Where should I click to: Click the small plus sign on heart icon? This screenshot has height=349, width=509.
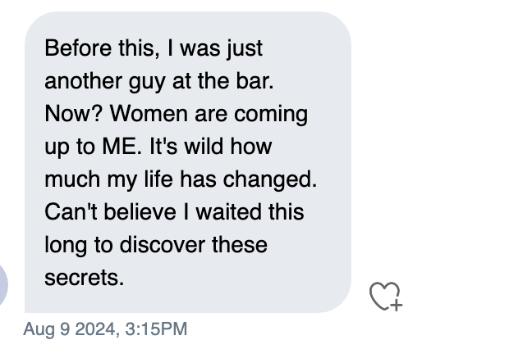(397, 306)
